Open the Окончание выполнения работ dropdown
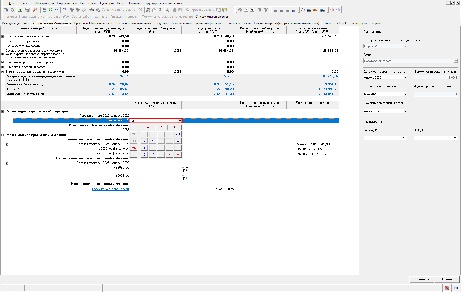 (x=405, y=111)
